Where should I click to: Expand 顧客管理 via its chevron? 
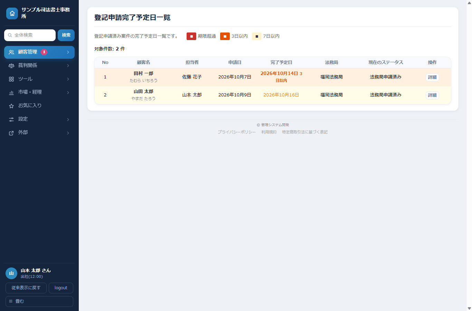[68, 52]
